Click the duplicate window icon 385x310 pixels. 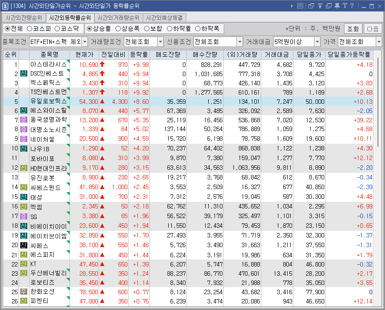tap(329, 6)
